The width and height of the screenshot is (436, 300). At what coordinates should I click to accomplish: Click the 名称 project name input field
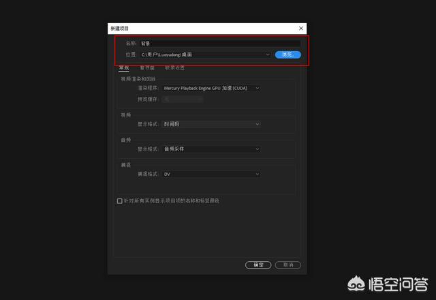[x=219, y=43]
